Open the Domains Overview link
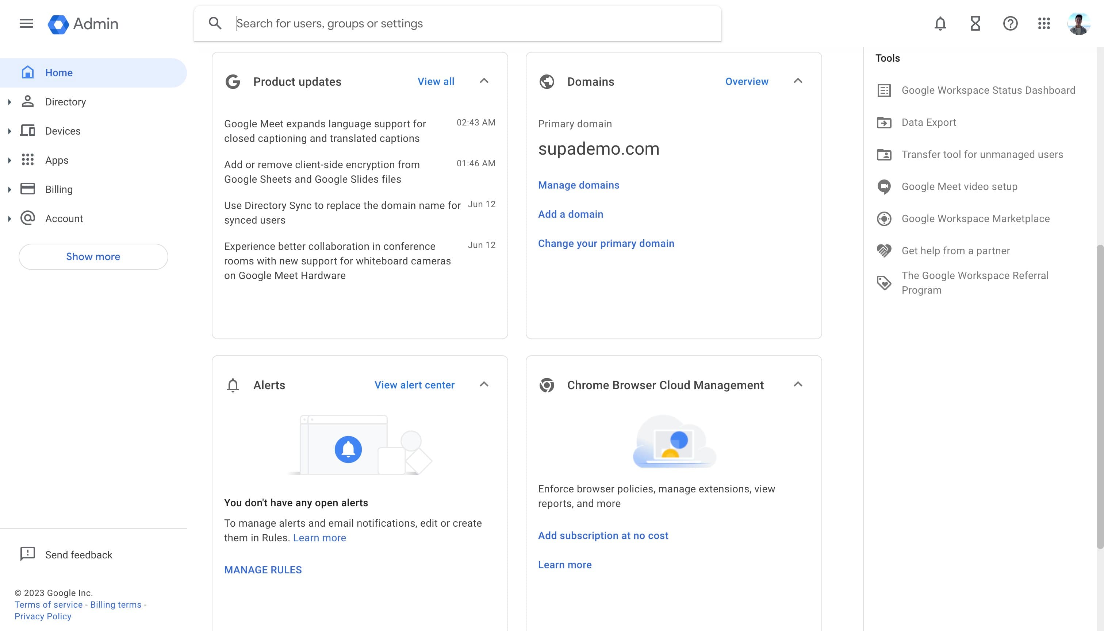The image size is (1104, 631). (x=747, y=81)
